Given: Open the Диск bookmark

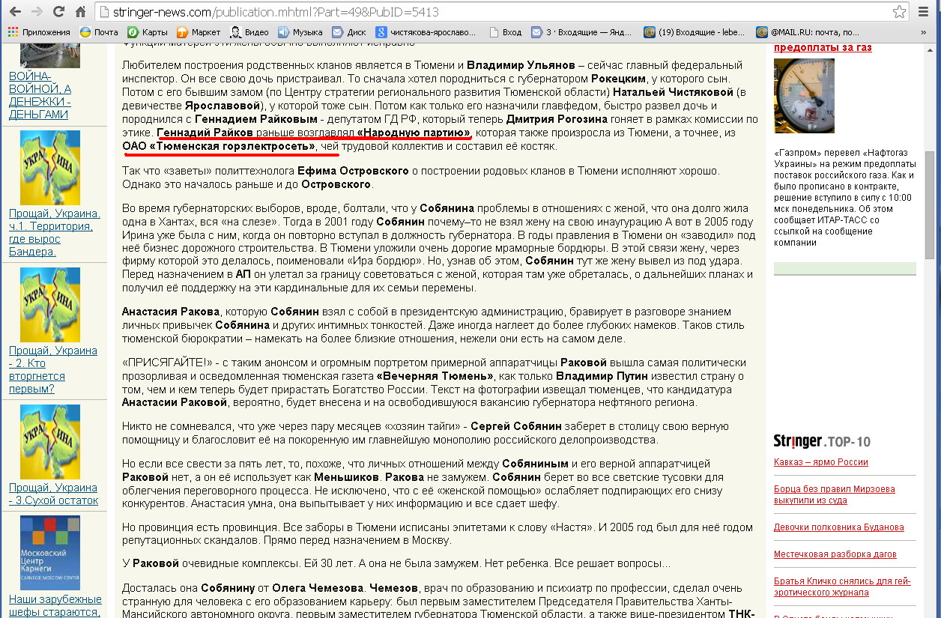Looking at the screenshot, I should pyautogui.click(x=349, y=32).
